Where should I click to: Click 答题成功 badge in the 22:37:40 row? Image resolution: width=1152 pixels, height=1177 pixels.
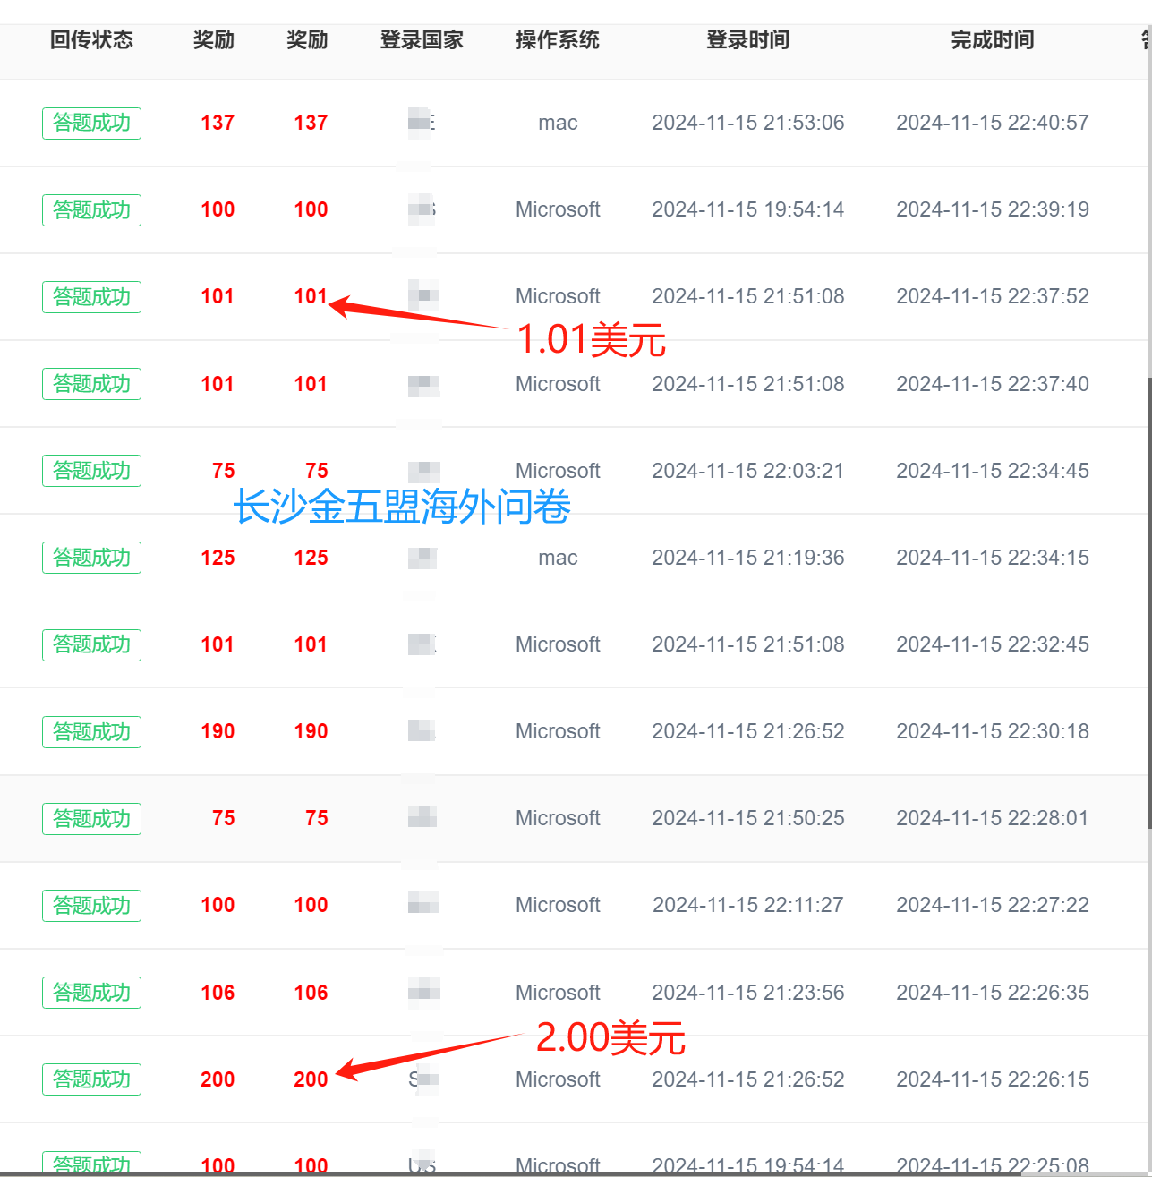pos(91,384)
